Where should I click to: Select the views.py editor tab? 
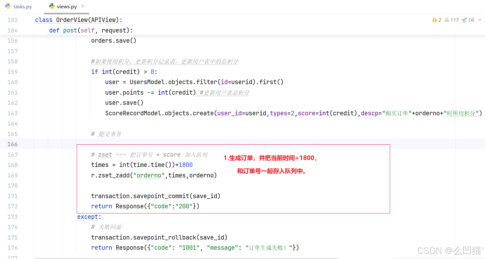[67, 6]
